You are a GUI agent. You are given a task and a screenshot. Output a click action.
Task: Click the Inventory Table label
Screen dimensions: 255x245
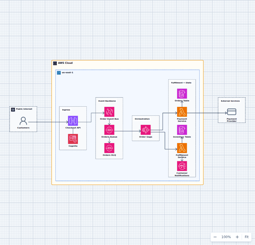coord(182,137)
